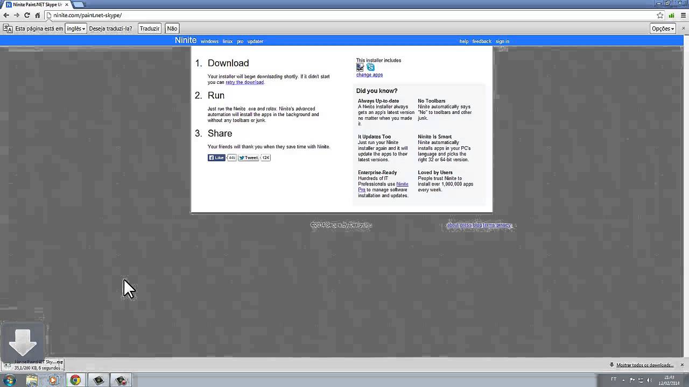Open the Chrome menu icon
689x387 pixels.
682,15
